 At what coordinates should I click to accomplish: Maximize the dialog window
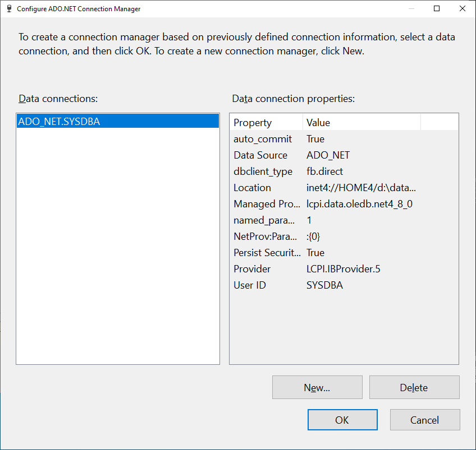[x=437, y=8]
